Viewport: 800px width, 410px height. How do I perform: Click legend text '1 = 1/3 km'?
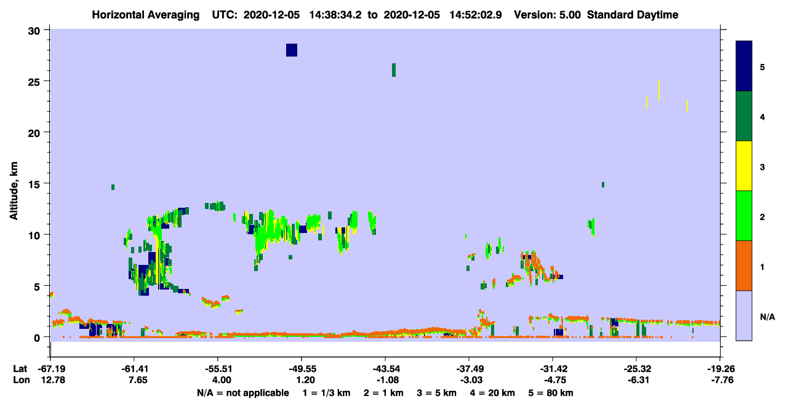pyautogui.click(x=327, y=393)
